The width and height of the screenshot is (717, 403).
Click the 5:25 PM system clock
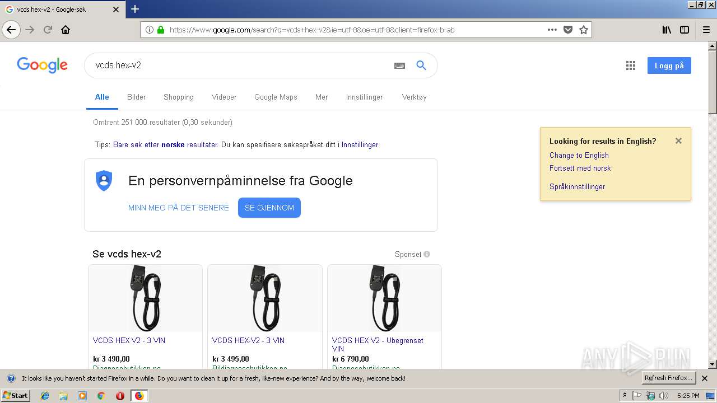pyautogui.click(x=688, y=396)
